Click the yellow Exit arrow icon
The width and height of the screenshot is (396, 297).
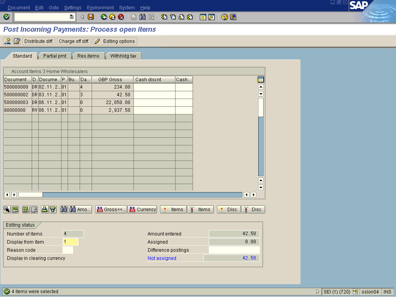point(112,17)
